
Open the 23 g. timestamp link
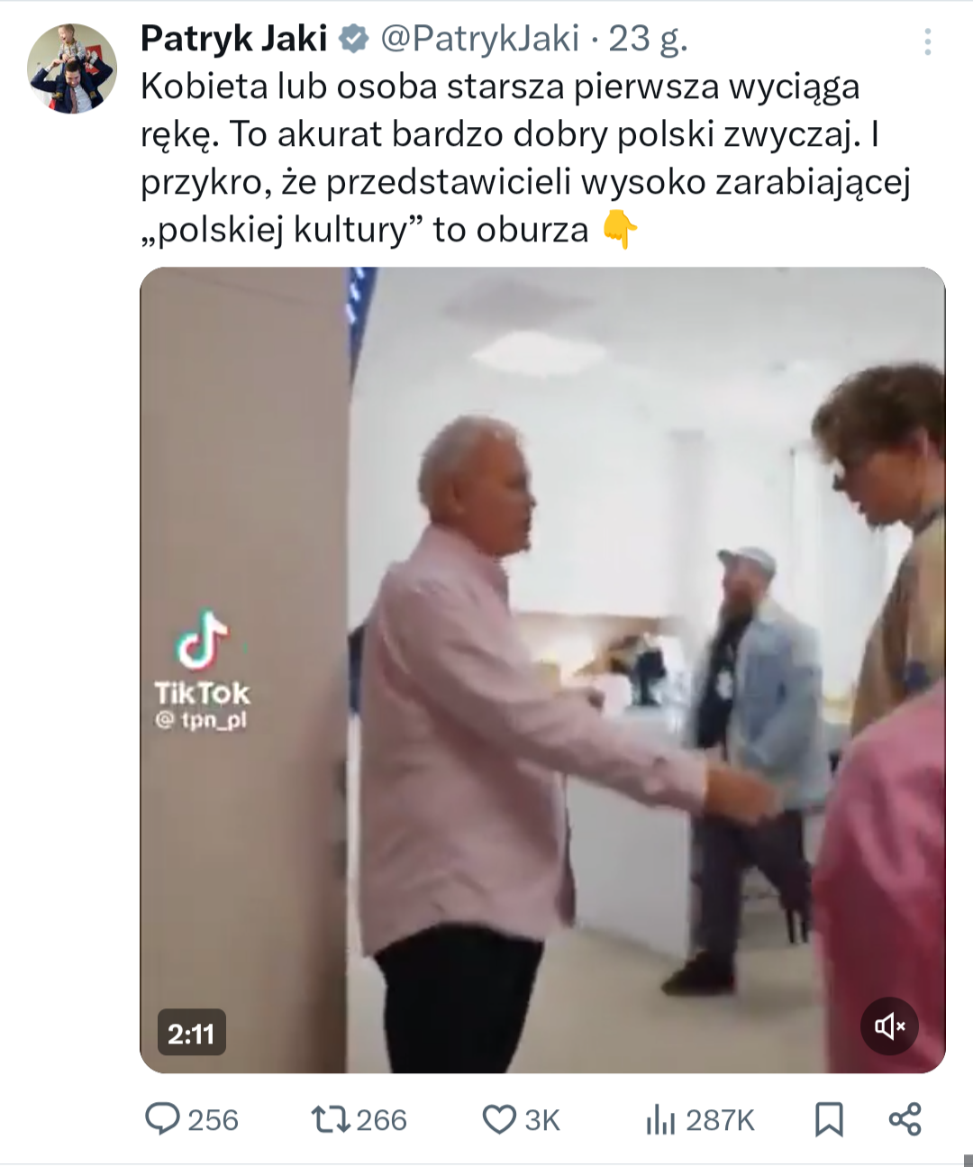pos(648,39)
